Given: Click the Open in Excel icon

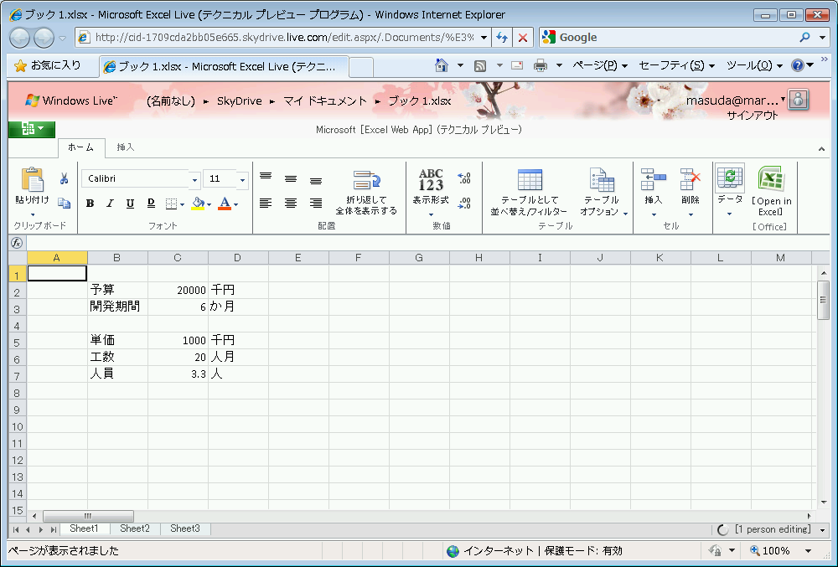Looking at the screenshot, I should [770, 180].
